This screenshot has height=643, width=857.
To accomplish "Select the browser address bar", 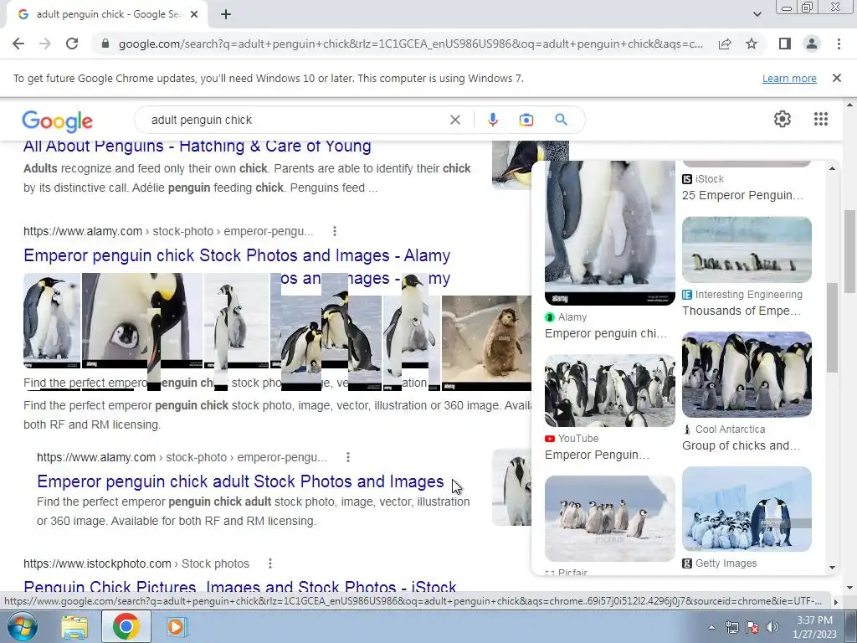I will tap(410, 44).
